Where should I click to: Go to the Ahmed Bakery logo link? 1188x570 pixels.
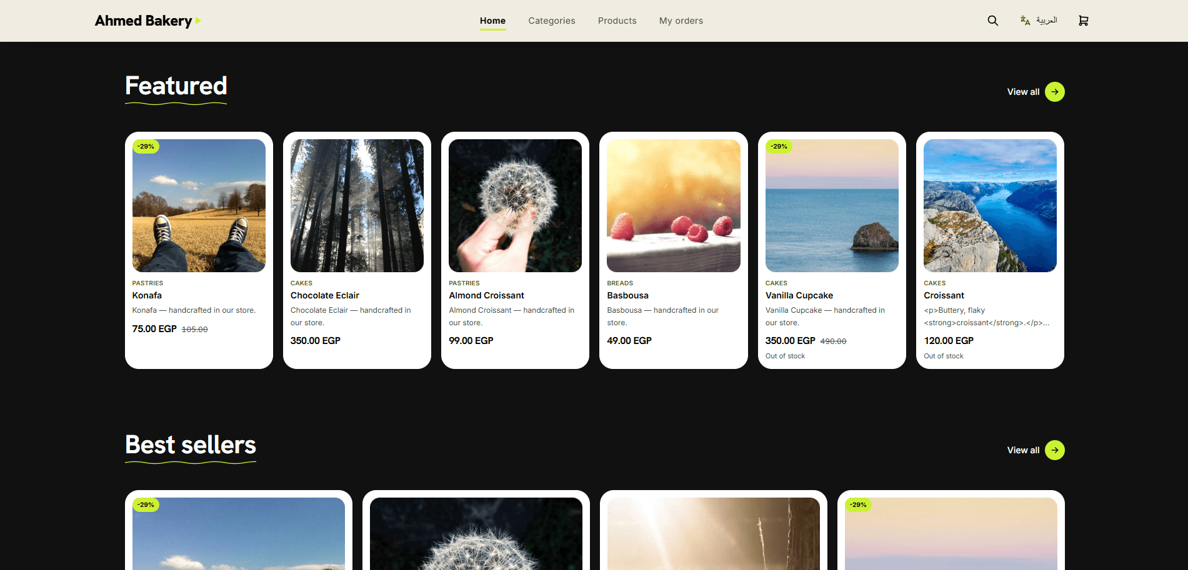[148, 21]
